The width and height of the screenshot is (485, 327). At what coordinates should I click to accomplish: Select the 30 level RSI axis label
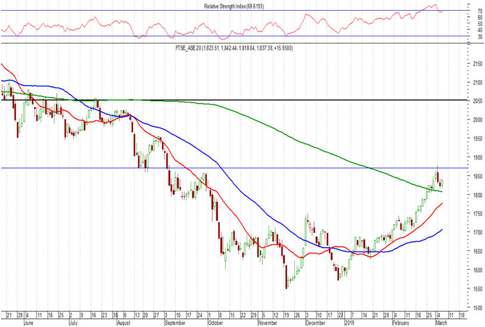click(x=480, y=37)
